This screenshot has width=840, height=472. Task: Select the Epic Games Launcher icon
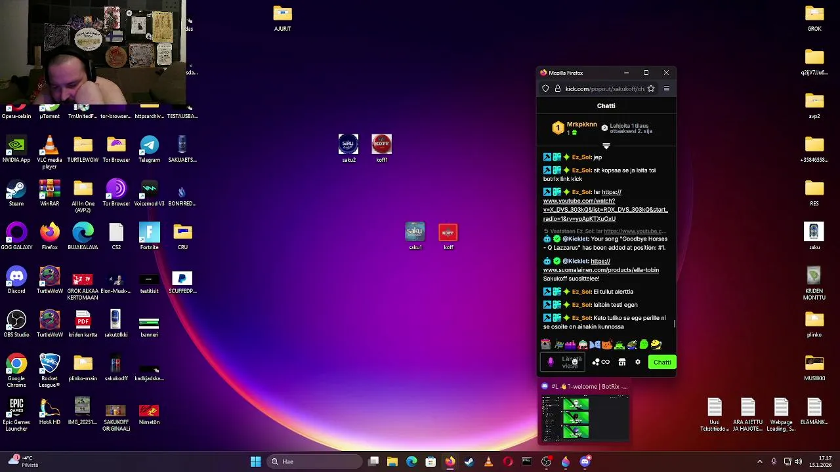pos(16,415)
